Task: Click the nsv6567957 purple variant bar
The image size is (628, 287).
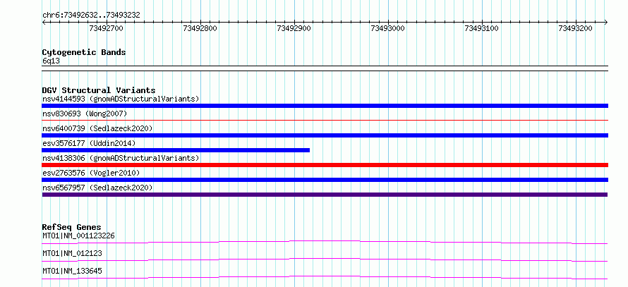Action: pos(325,195)
